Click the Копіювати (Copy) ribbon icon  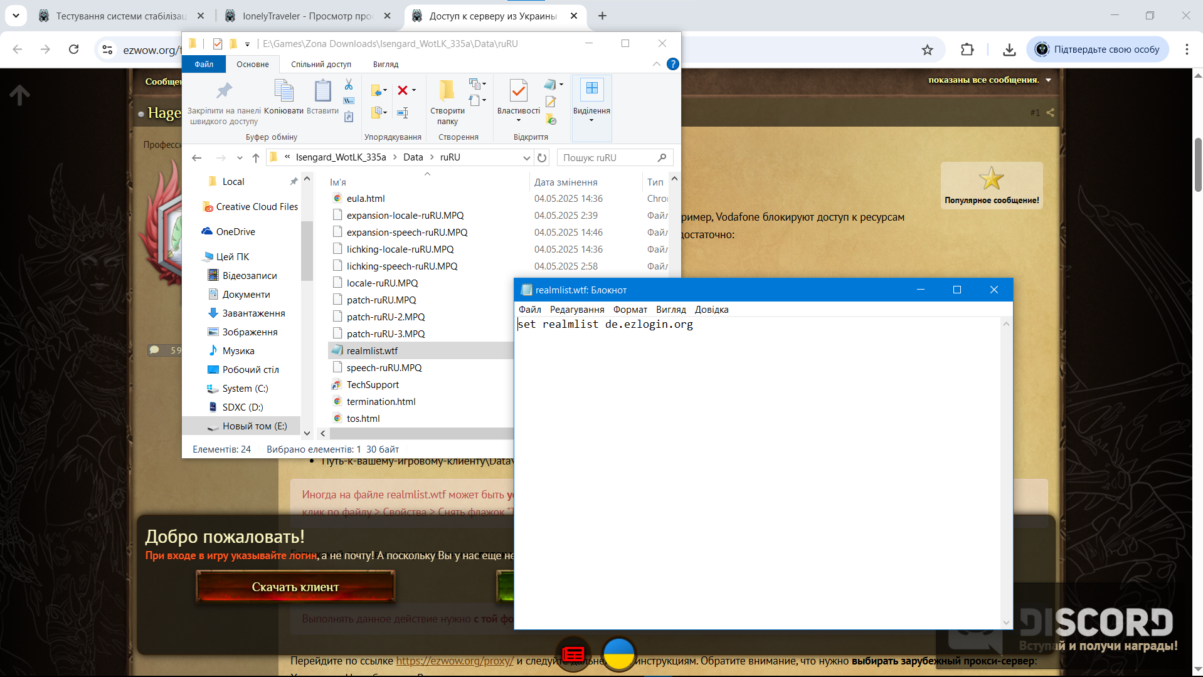click(x=284, y=91)
